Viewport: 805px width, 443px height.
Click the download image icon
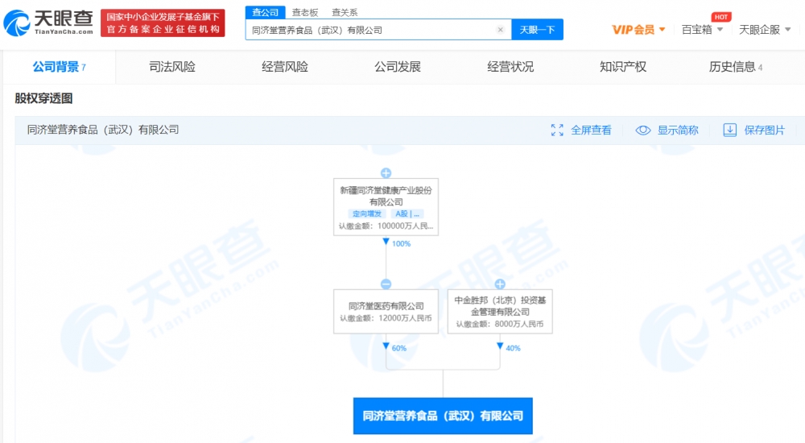(729, 130)
